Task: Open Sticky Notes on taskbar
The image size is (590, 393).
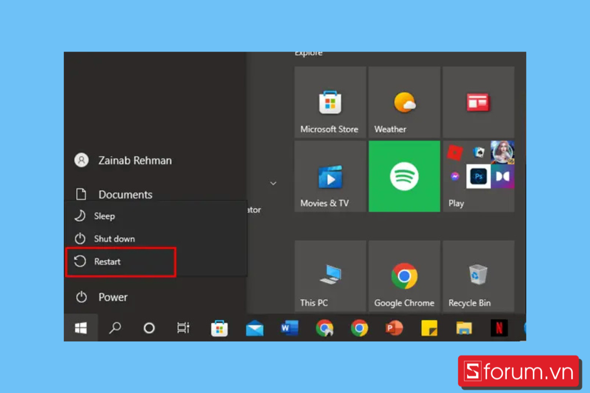Action: tap(429, 328)
